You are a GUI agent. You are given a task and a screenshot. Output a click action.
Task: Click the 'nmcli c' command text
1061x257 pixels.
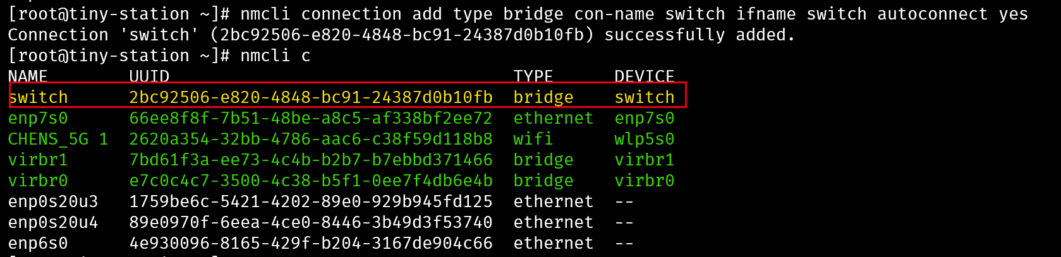[276, 56]
